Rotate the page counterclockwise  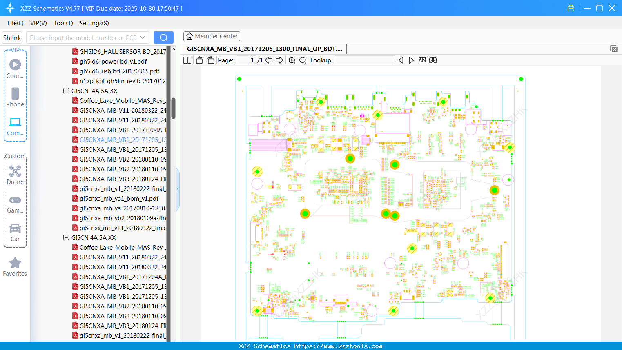tap(199, 60)
